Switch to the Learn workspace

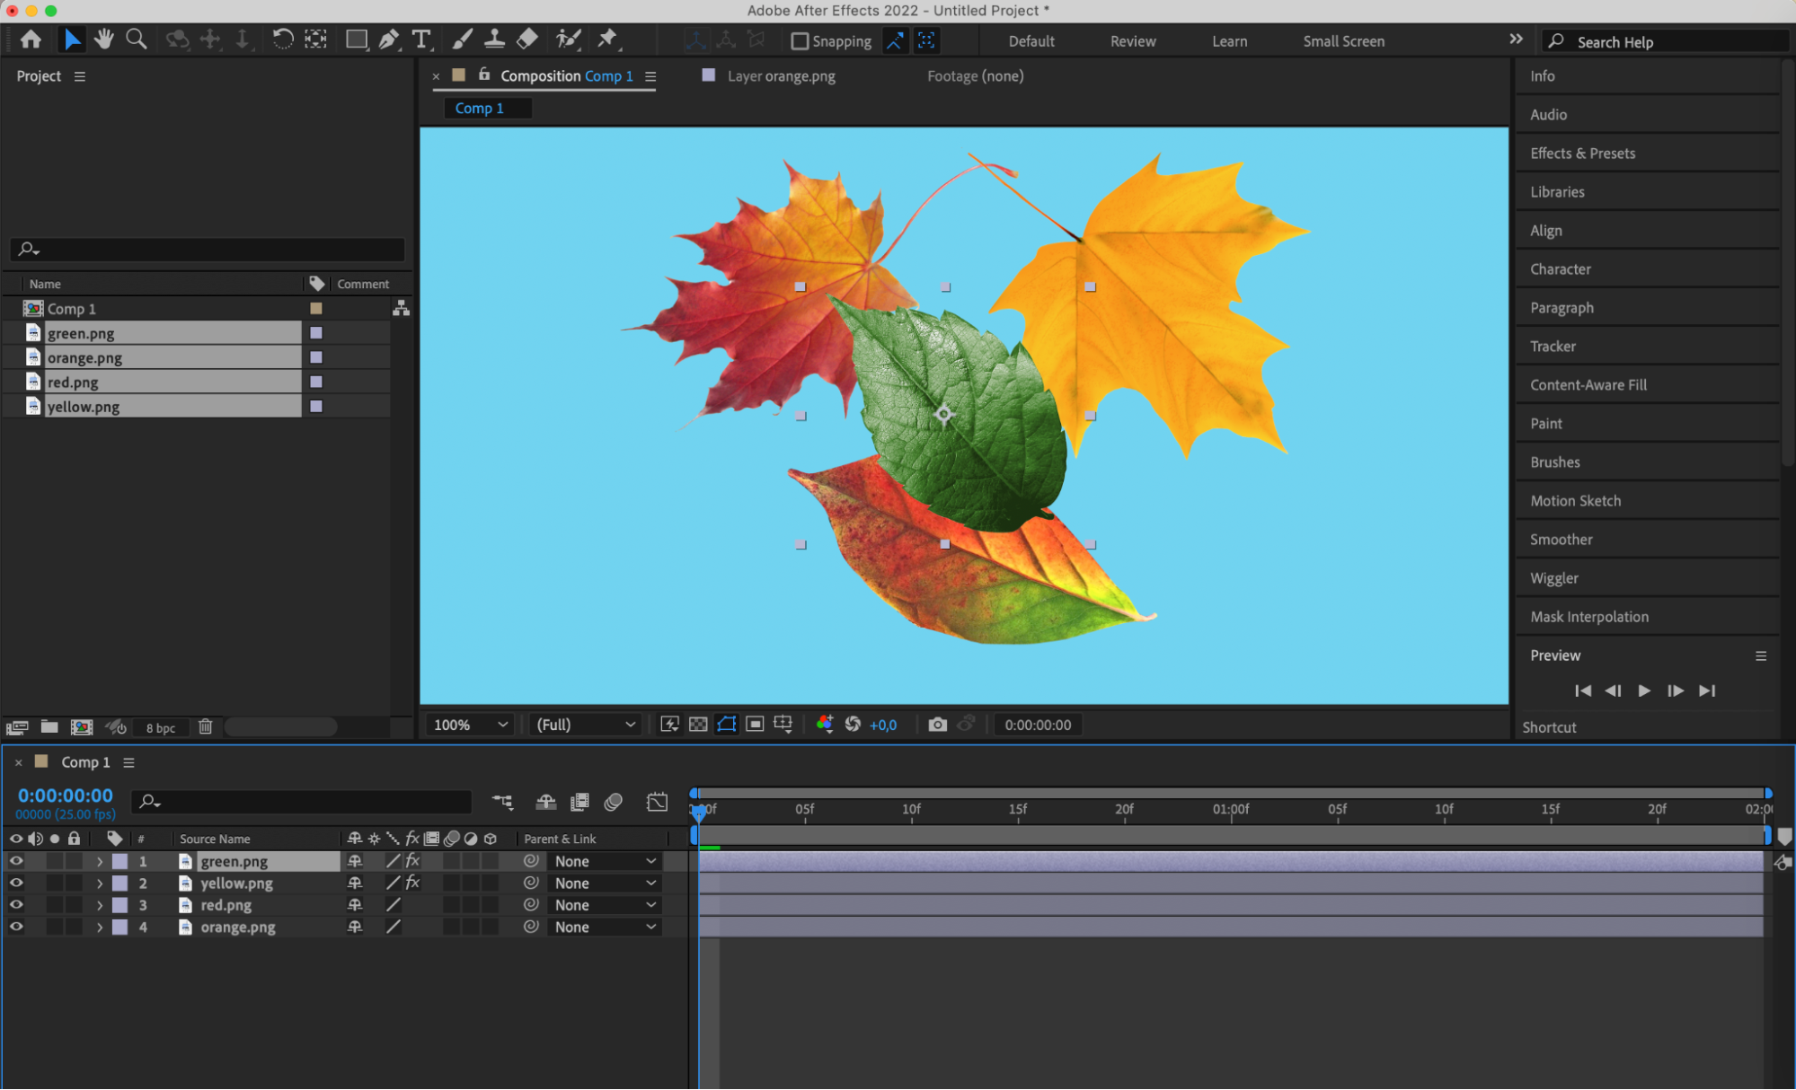1229,41
